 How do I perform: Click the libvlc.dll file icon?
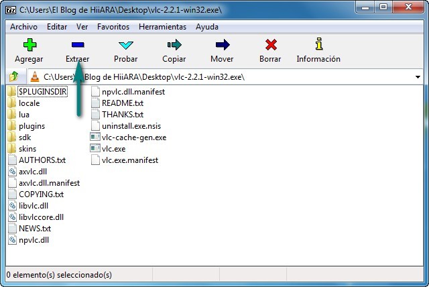pos(12,206)
